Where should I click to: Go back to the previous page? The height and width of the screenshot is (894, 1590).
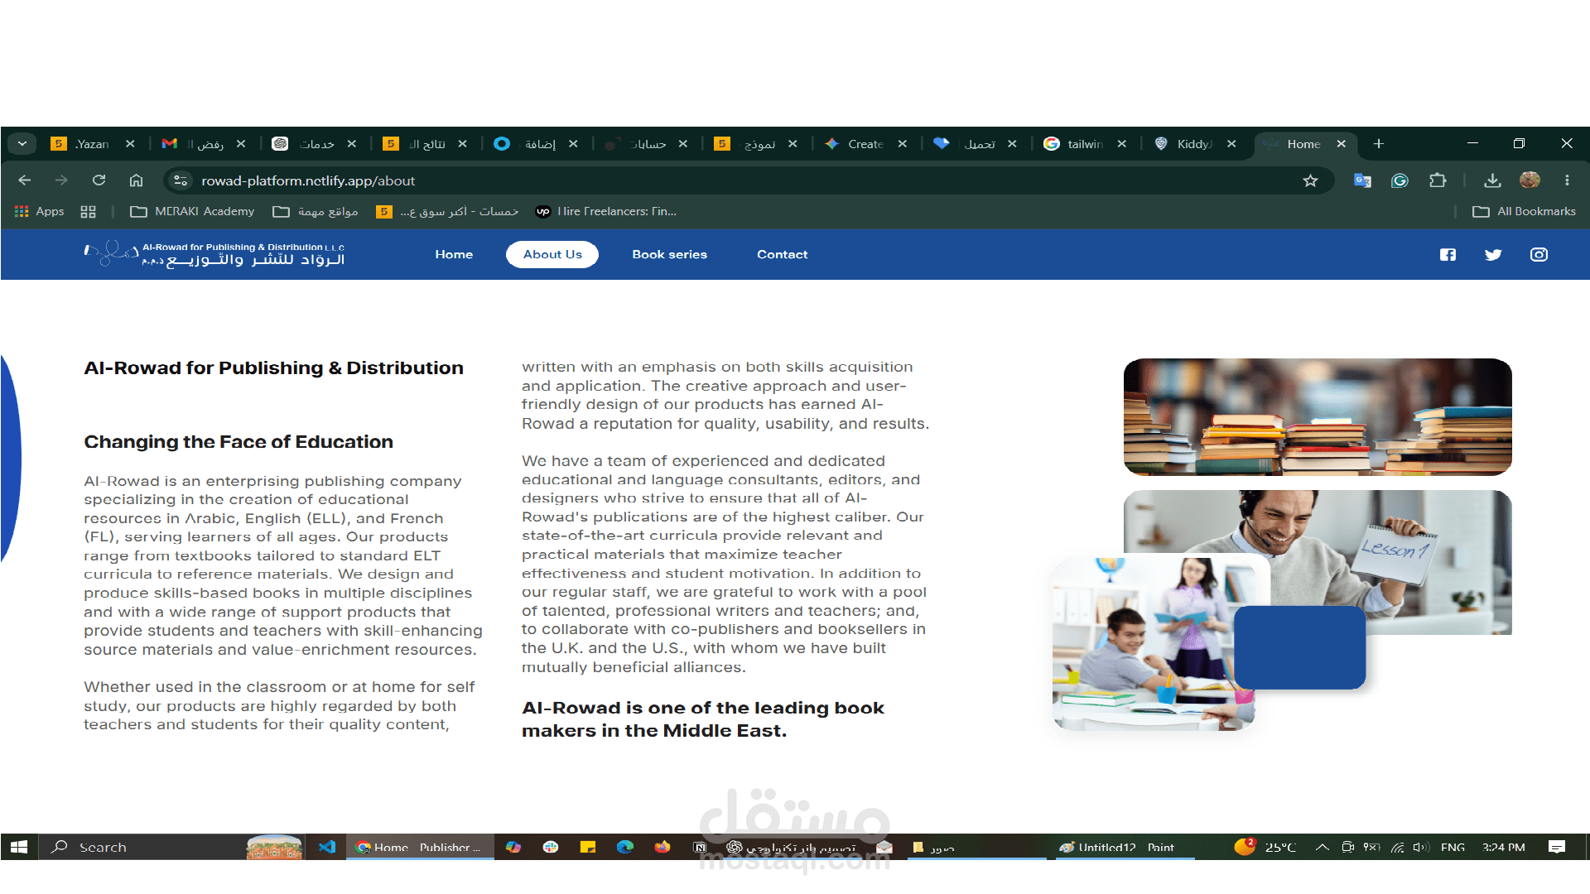click(x=25, y=180)
